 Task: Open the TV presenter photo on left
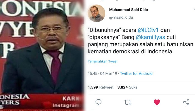click(42, 56)
